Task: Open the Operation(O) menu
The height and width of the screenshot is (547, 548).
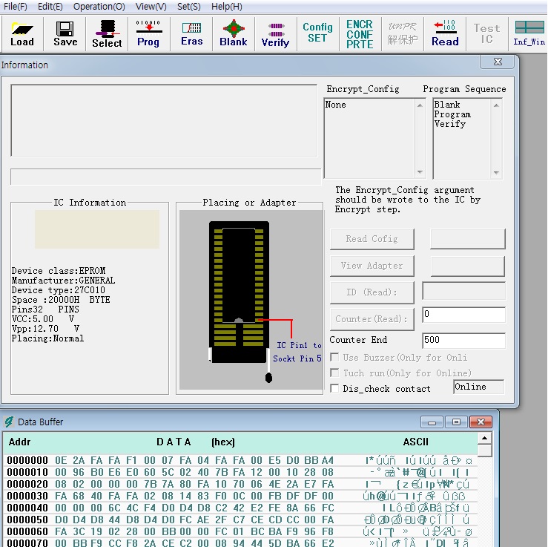Action: [99, 6]
